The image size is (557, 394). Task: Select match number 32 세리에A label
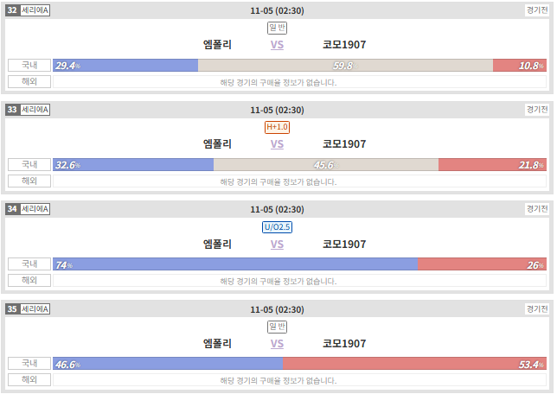(x=28, y=10)
